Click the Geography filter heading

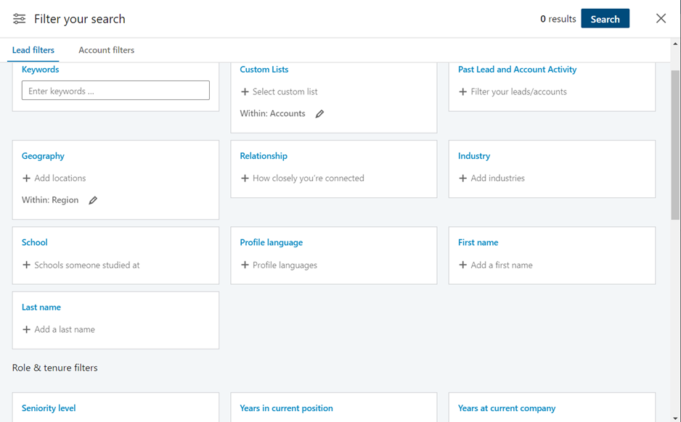pyautogui.click(x=43, y=156)
